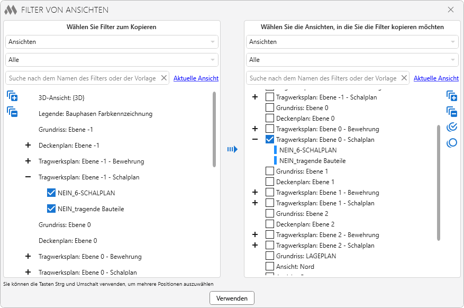Uncheck all views using the empty circle icon
The height and width of the screenshot is (308, 464).
(451, 142)
